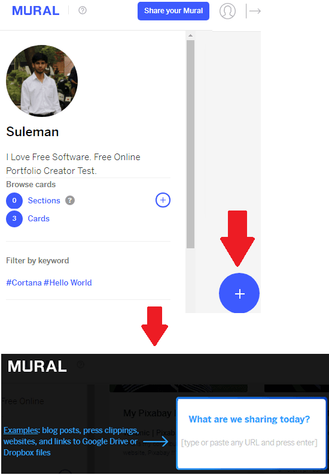329x475 pixels.
Task: Click the big blue add card button
Action: coord(239,293)
